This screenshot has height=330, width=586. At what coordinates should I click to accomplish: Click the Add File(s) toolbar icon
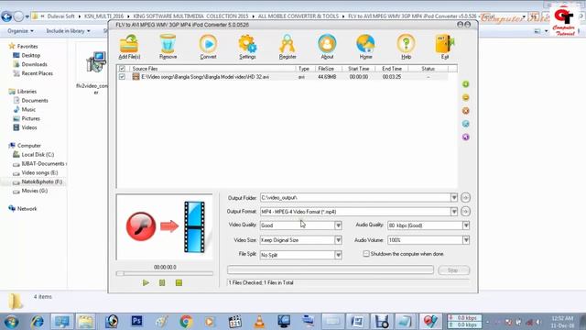[x=129, y=47]
